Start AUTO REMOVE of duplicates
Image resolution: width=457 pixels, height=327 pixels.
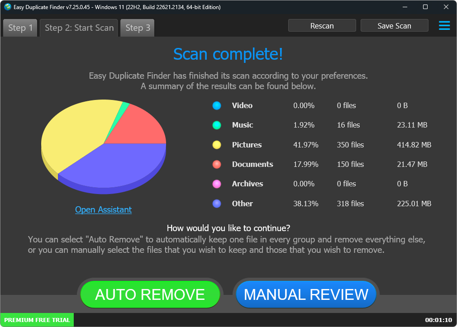pos(150,294)
